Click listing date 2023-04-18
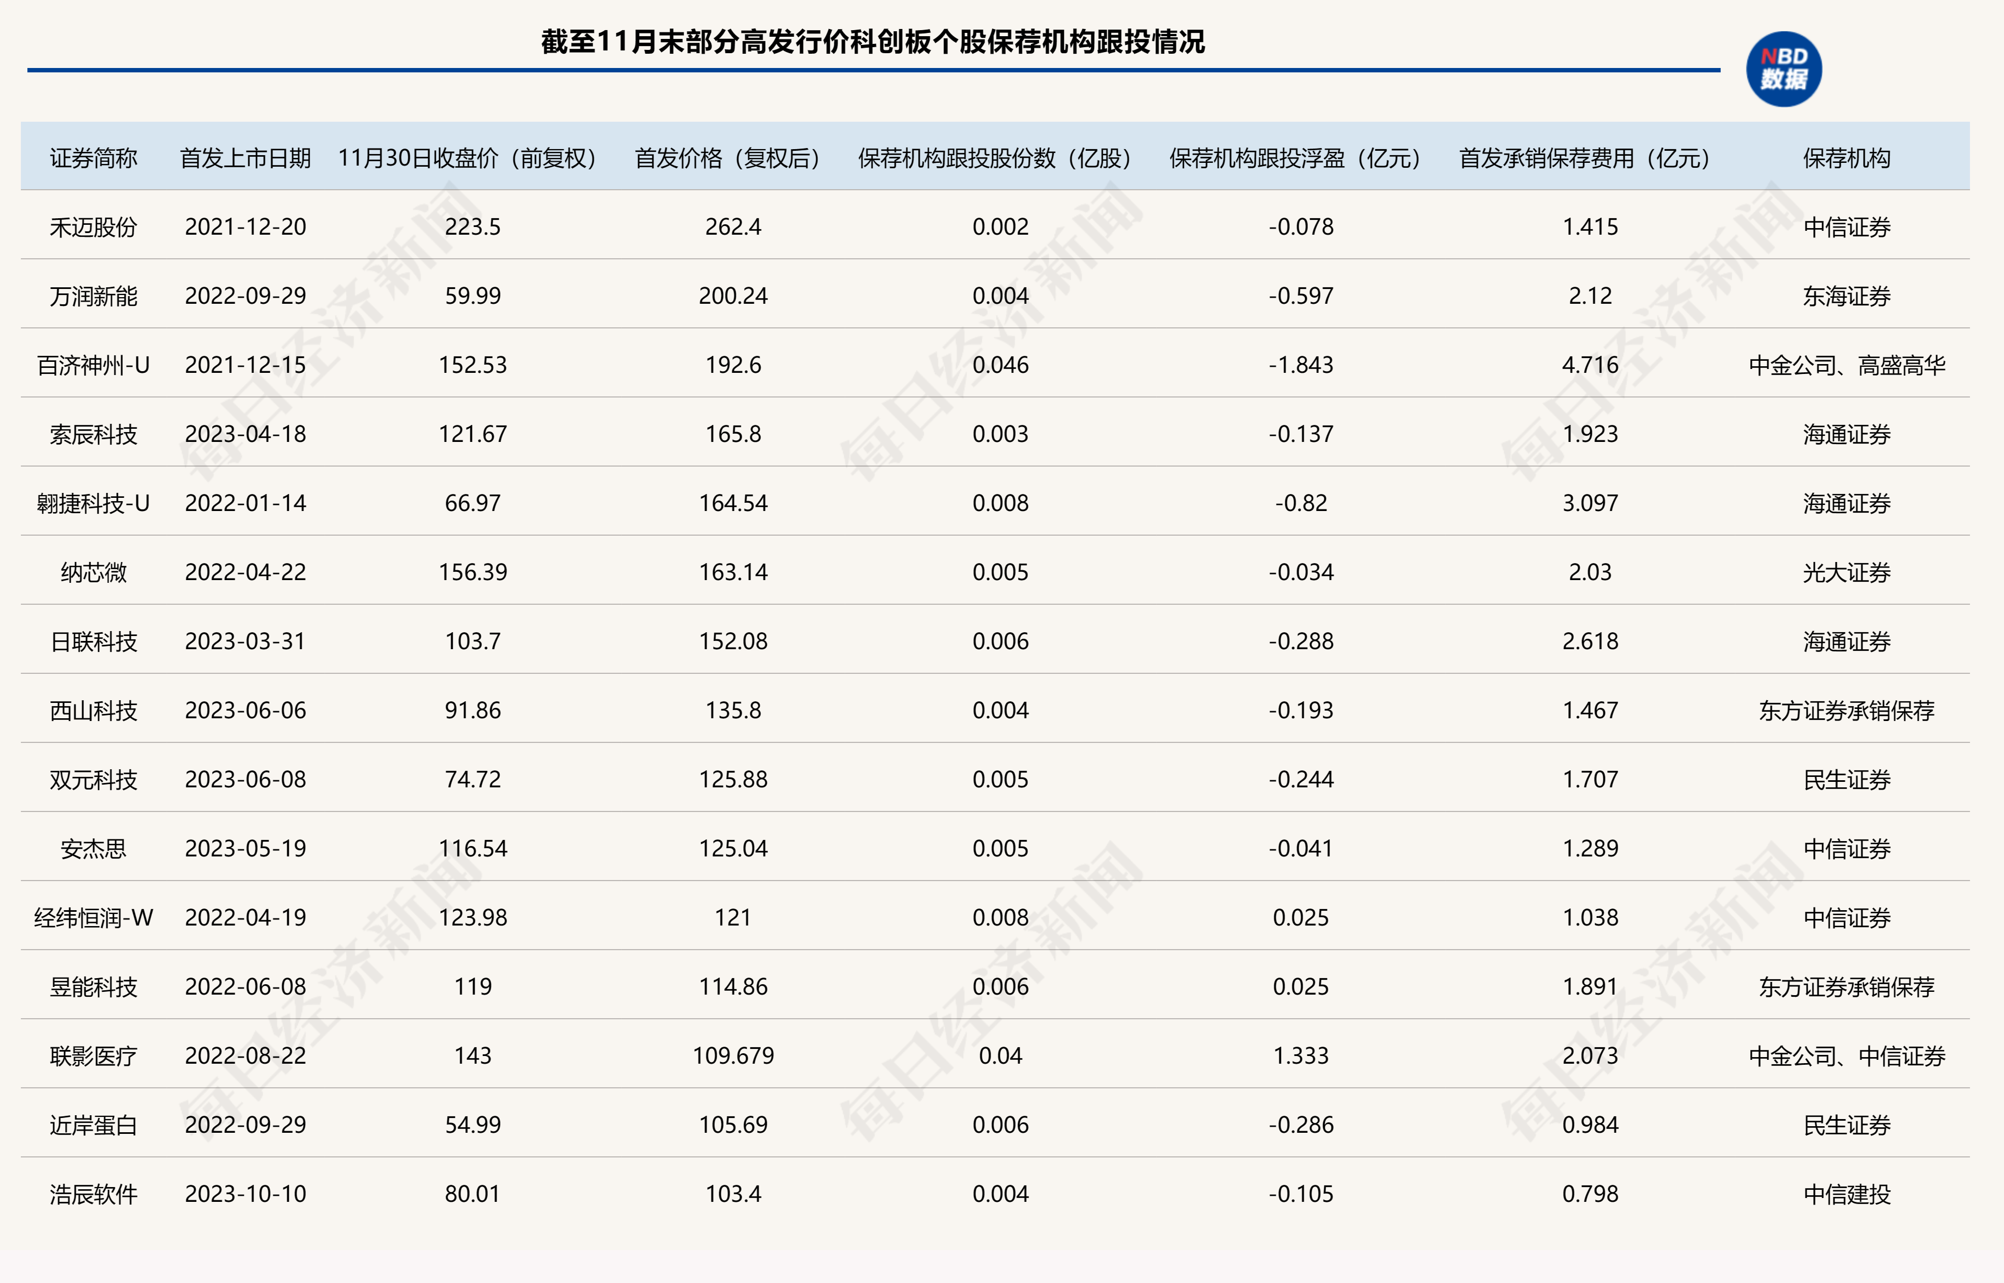Screen dimensions: 2004x1283 click(245, 434)
